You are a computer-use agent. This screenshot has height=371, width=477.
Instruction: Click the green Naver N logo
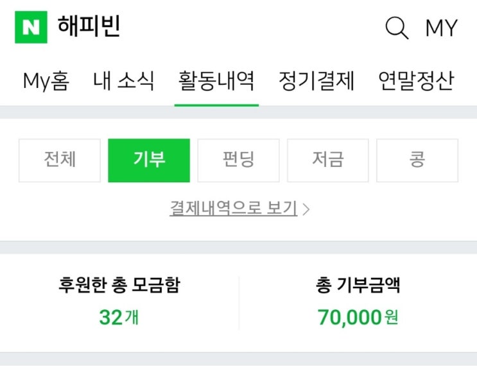click(31, 28)
